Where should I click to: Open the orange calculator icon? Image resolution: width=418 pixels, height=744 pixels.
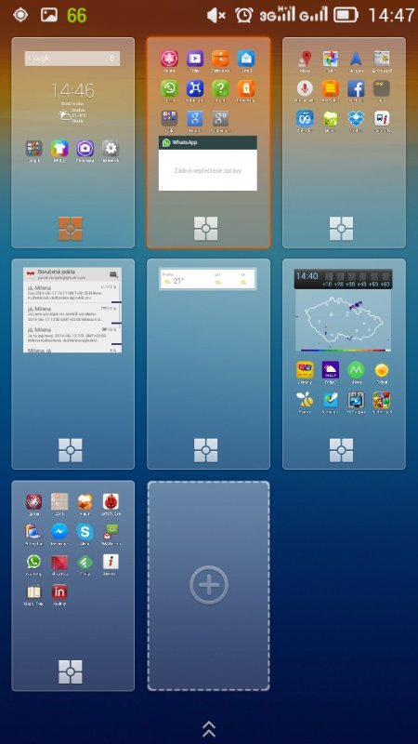pos(220,59)
